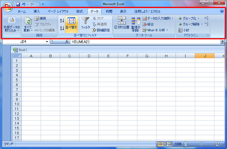Click クリア filter button
The height and width of the screenshot is (149, 227).
pyautogui.click(x=98, y=19)
